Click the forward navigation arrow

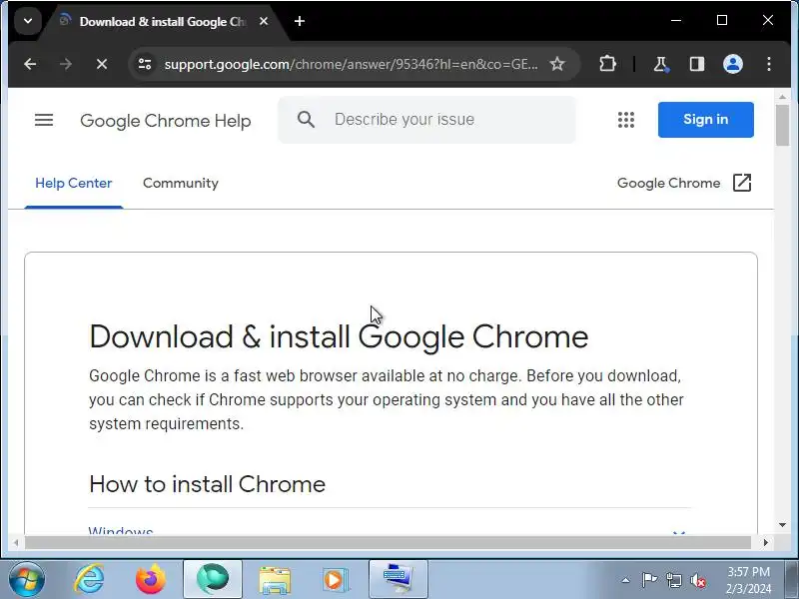(66, 64)
